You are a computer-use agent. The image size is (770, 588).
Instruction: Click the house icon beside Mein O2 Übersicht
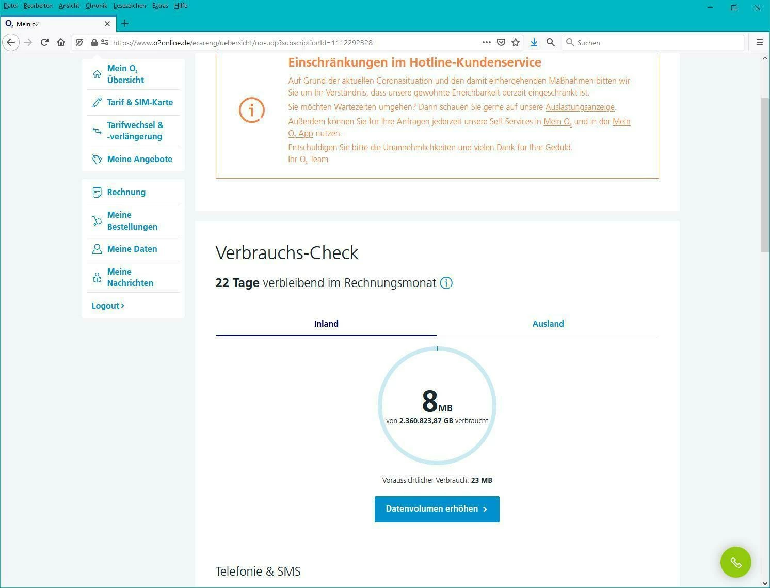tap(97, 74)
